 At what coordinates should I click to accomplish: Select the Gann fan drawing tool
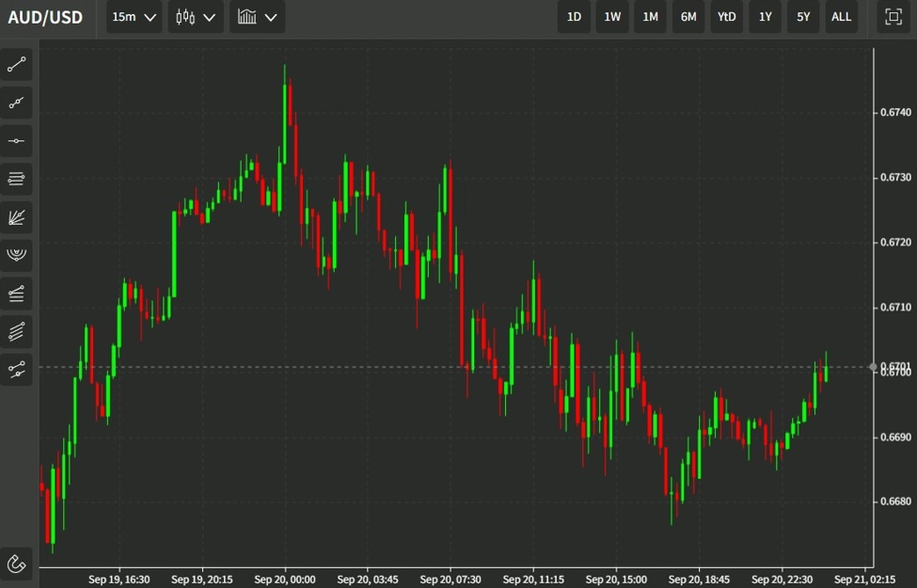click(x=16, y=217)
